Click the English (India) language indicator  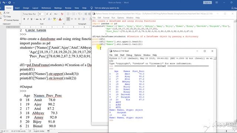pyautogui.click(x=39, y=131)
